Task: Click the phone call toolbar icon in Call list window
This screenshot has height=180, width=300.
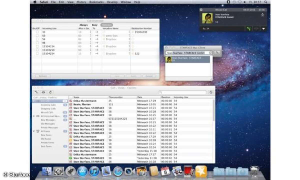Action: tap(36, 92)
